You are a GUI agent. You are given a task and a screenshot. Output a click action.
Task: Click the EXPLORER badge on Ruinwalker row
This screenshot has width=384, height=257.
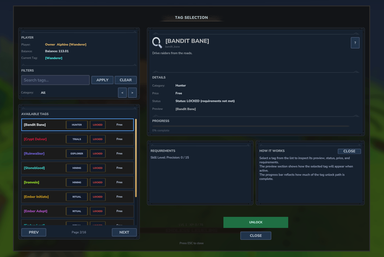(77, 154)
